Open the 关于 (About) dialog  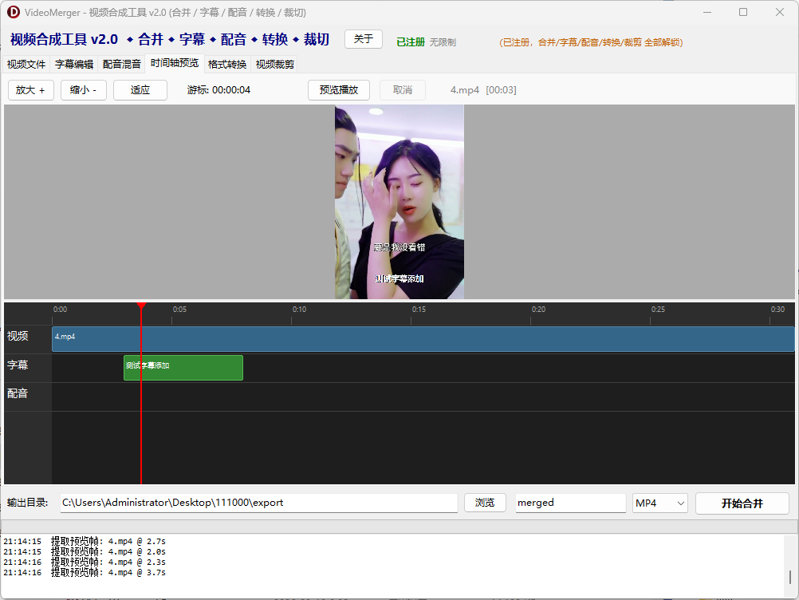click(x=363, y=38)
